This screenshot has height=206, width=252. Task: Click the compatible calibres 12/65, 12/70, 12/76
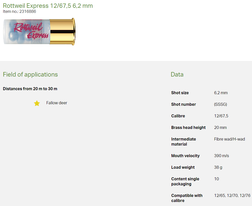pos(232,195)
